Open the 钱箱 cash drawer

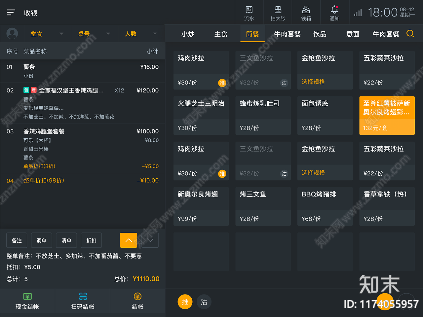[306, 13]
